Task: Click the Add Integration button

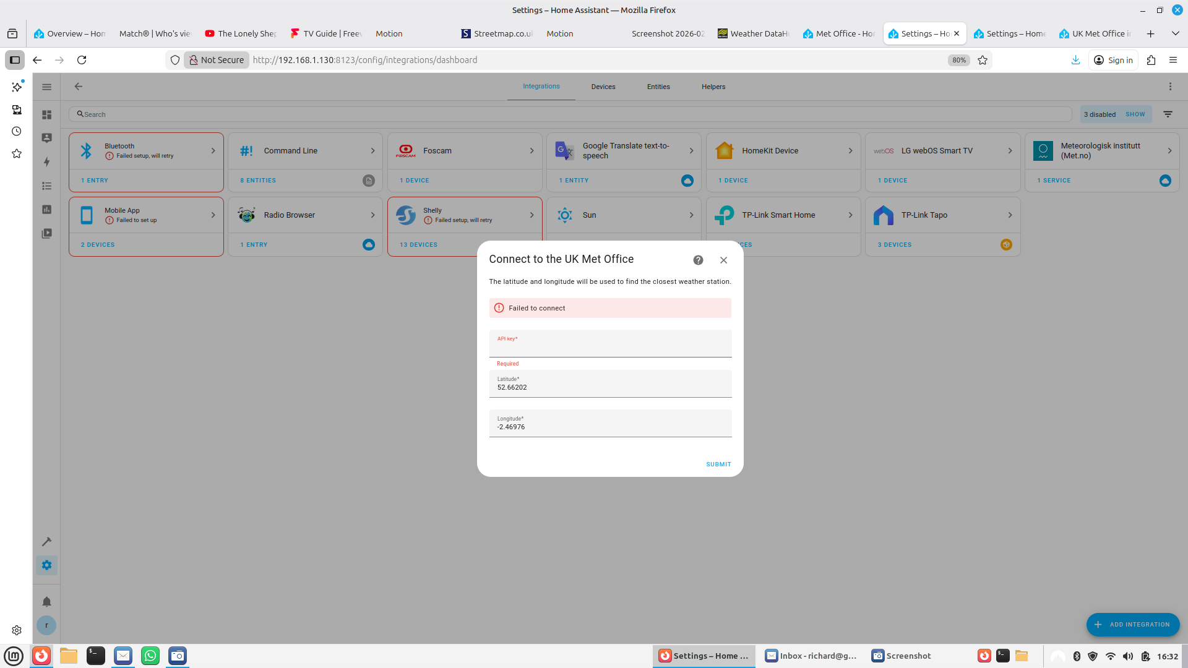Action: coord(1132,625)
